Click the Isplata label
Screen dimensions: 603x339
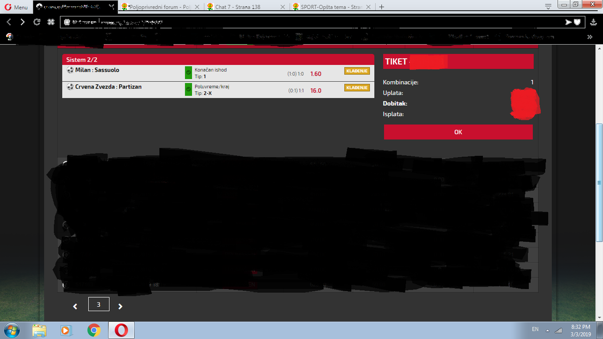click(393, 114)
